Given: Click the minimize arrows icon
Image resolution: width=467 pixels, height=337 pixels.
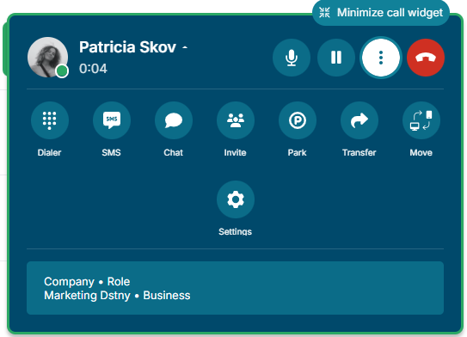Looking at the screenshot, I should [x=324, y=13].
